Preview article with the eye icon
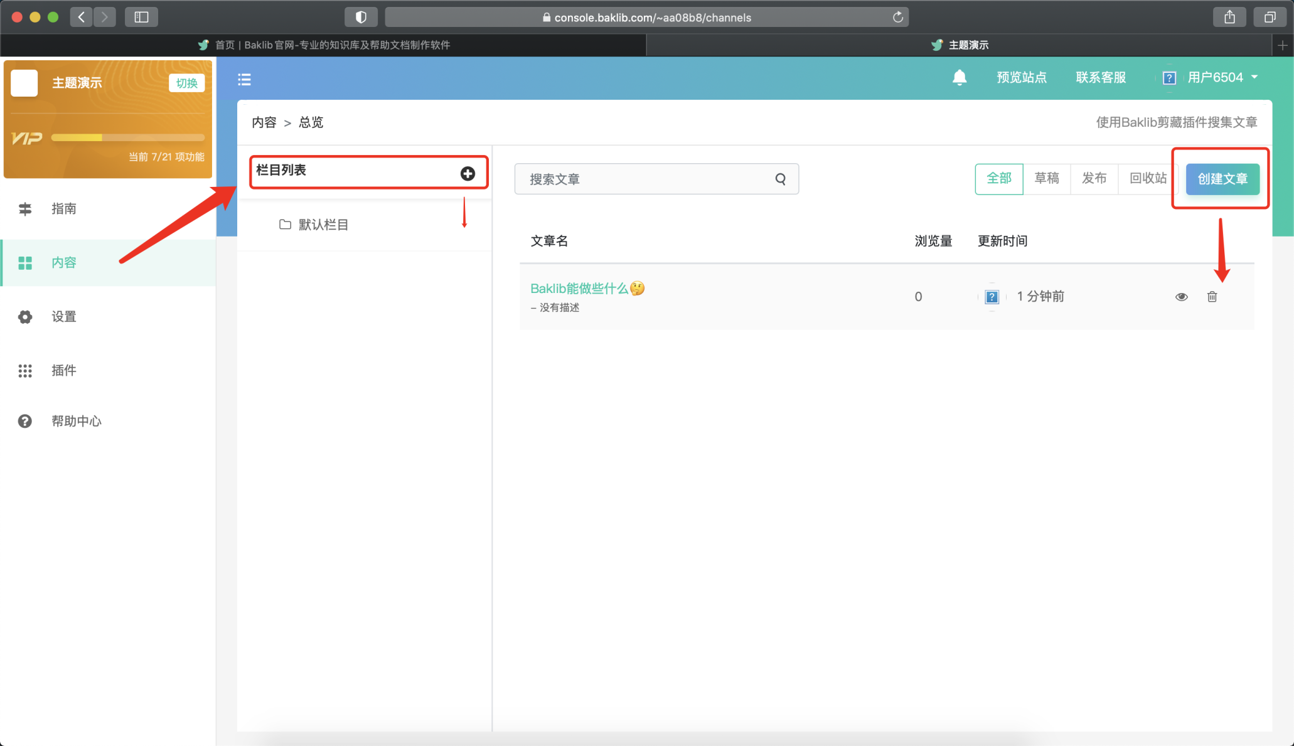 (x=1181, y=297)
